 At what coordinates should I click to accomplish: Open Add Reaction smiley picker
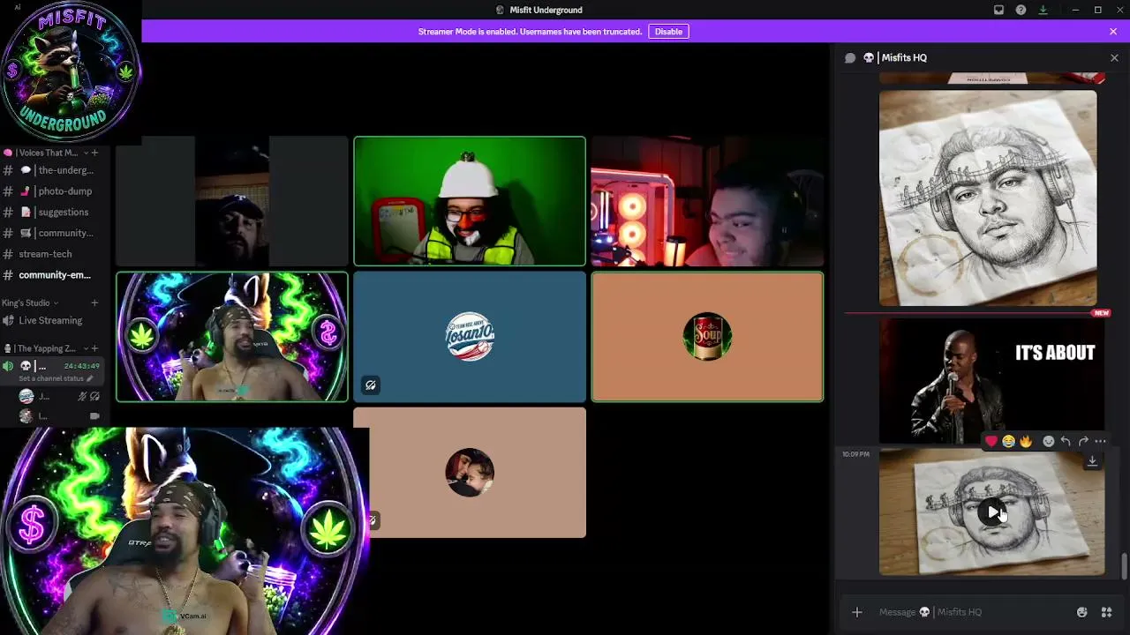click(x=1048, y=441)
